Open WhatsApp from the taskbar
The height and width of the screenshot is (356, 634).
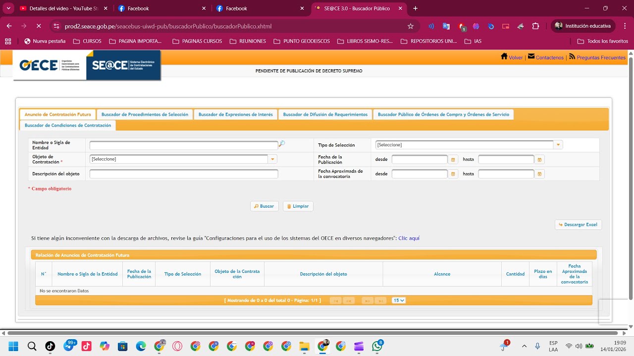pyautogui.click(x=378, y=346)
